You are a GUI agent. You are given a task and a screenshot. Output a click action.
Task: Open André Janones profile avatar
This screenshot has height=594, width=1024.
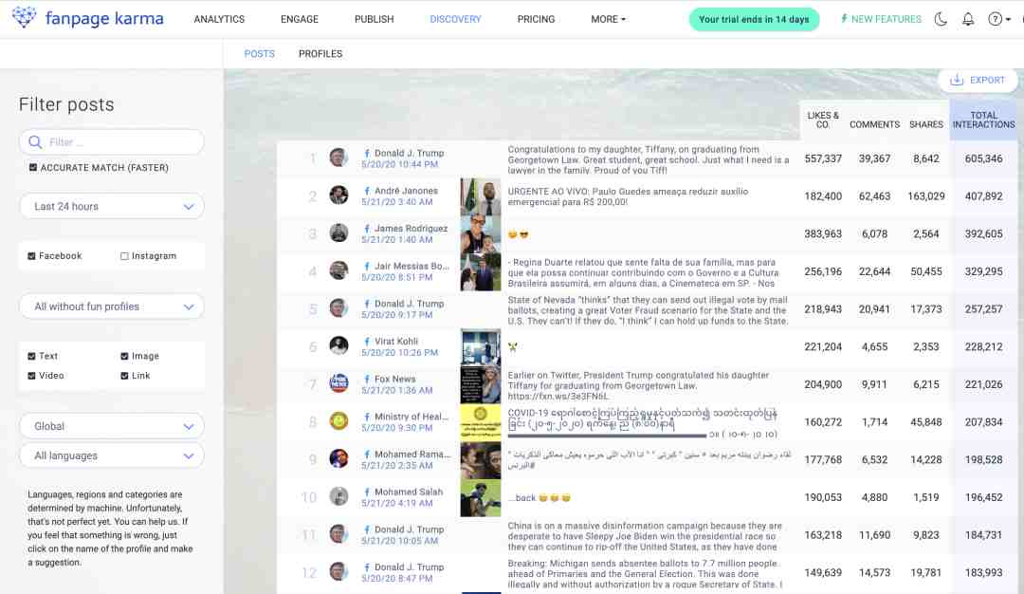tap(338, 195)
